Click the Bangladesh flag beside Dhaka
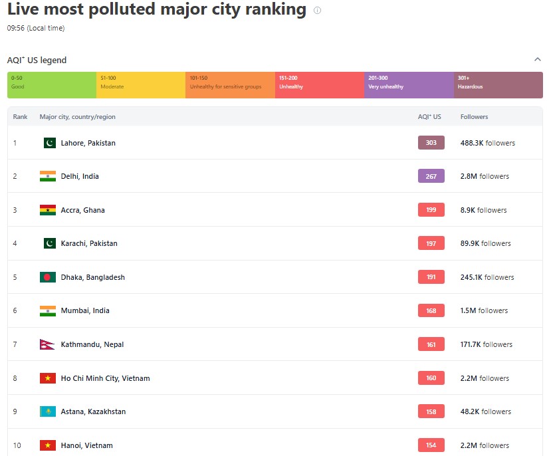 coord(48,277)
